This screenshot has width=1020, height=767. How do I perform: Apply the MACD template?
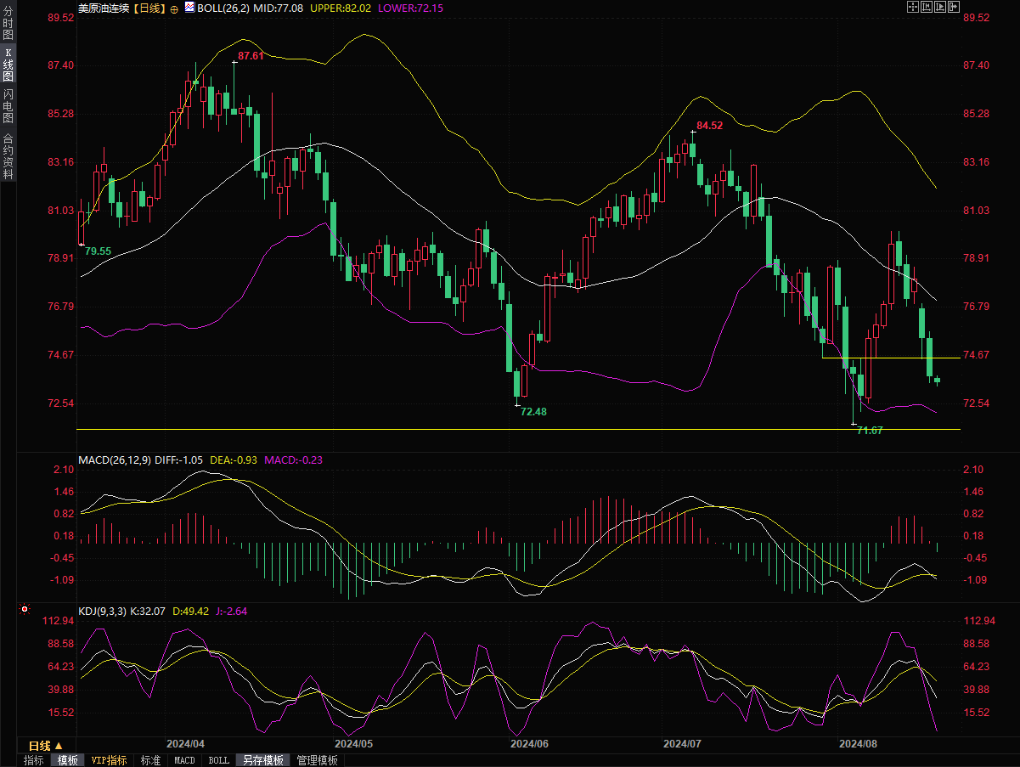pyautogui.click(x=184, y=760)
